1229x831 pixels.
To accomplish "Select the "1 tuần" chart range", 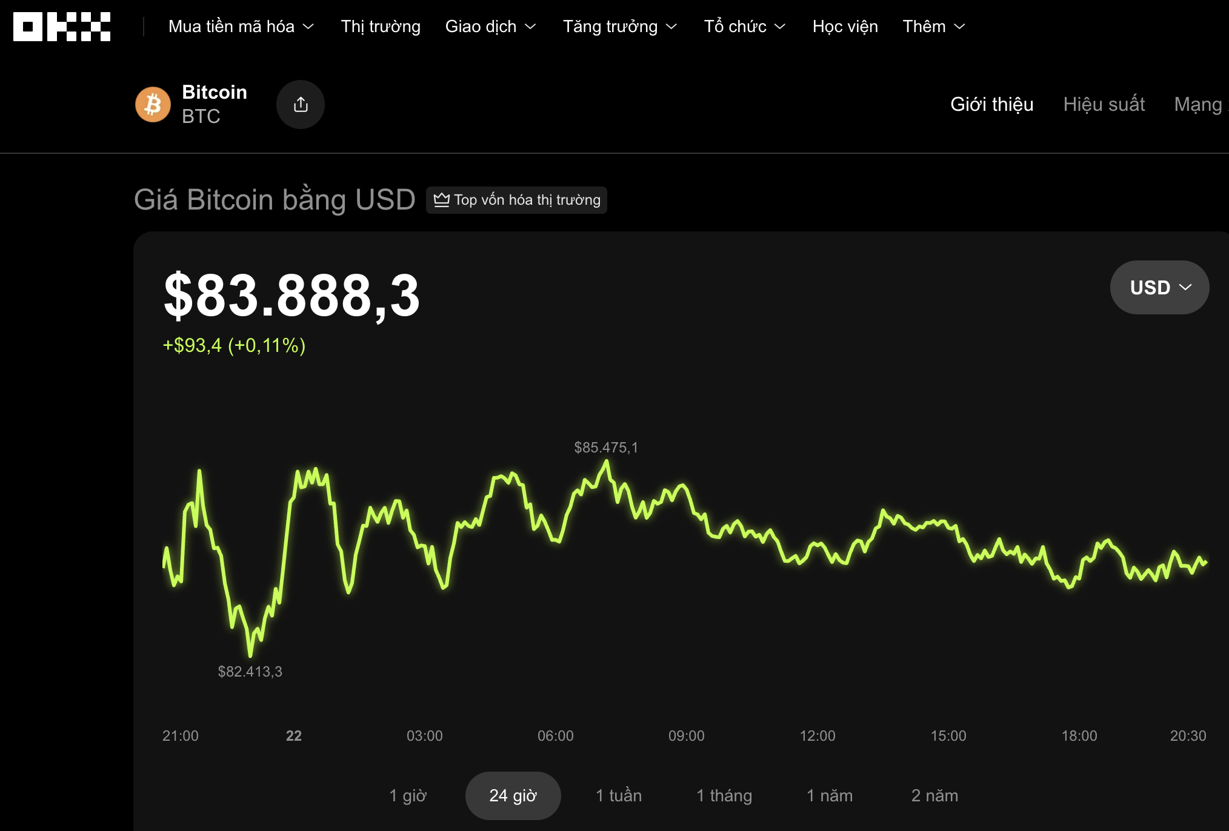I will 618,795.
